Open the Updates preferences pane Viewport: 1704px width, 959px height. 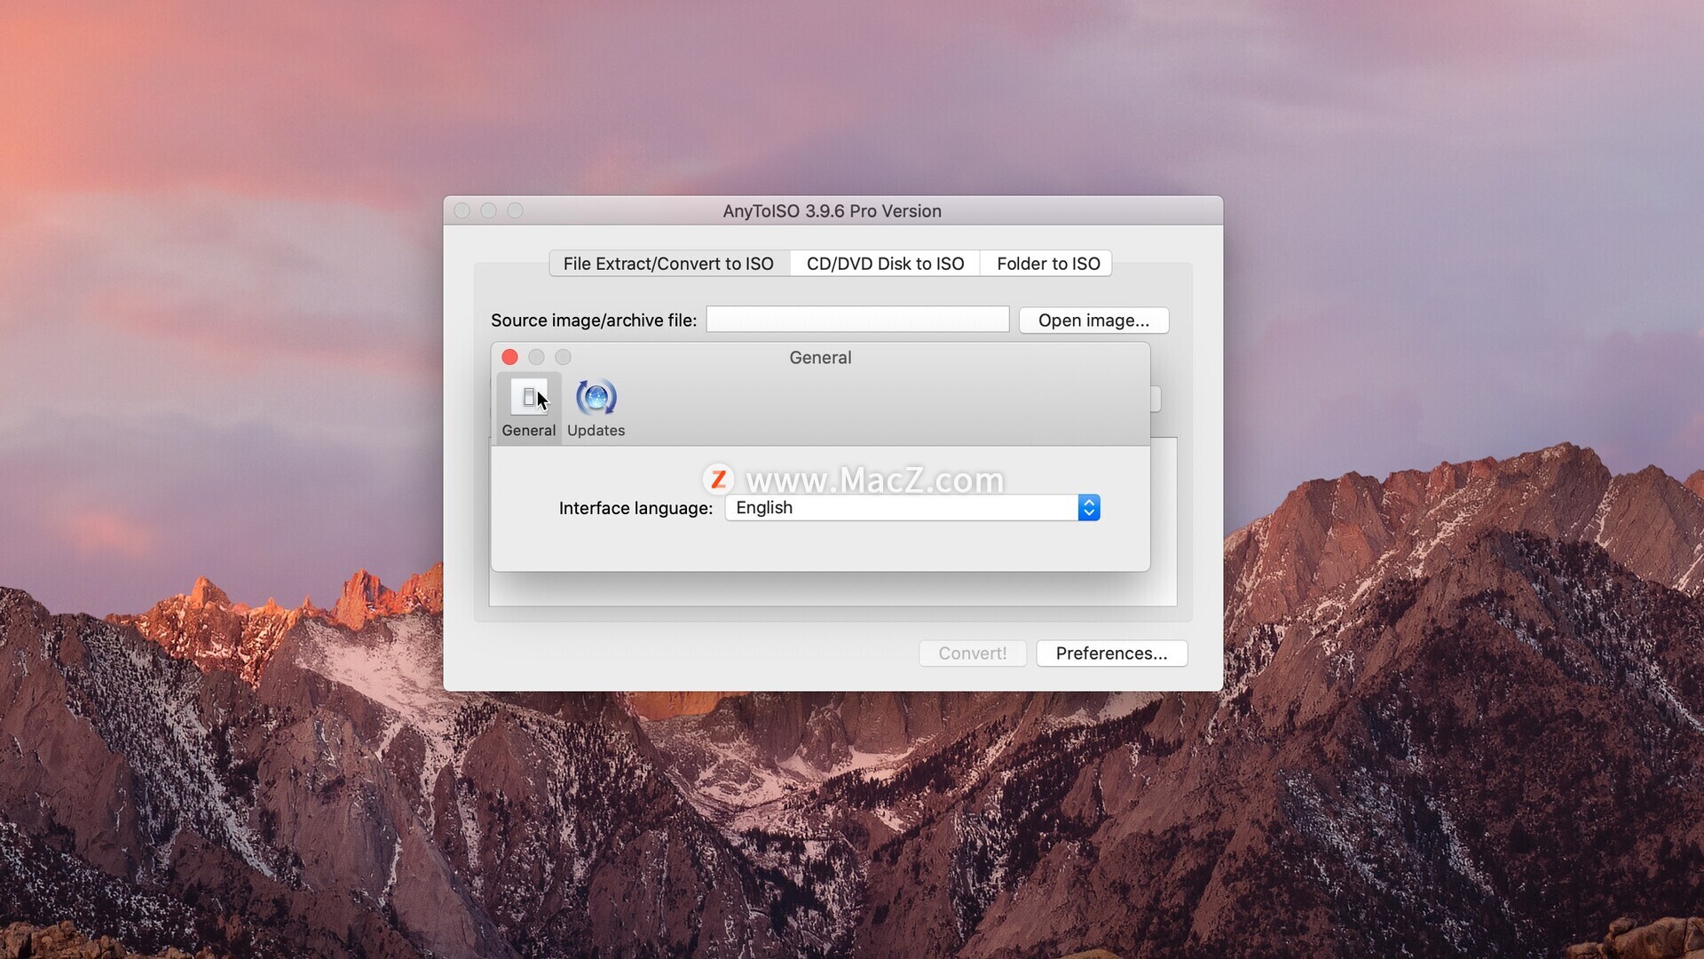click(596, 408)
